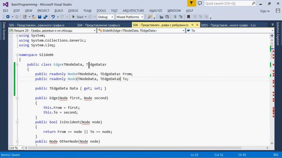Click the Decrease Indent toolbar icon
Image resolution: width=282 pixels, height=158 pixels.
pyautogui.click(x=161, y=17)
